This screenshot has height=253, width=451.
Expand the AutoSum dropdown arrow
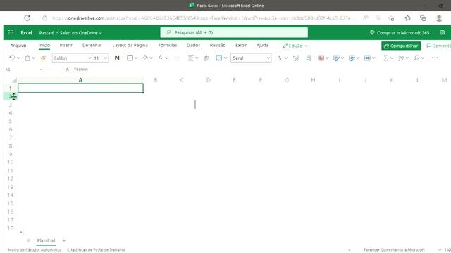392,58
